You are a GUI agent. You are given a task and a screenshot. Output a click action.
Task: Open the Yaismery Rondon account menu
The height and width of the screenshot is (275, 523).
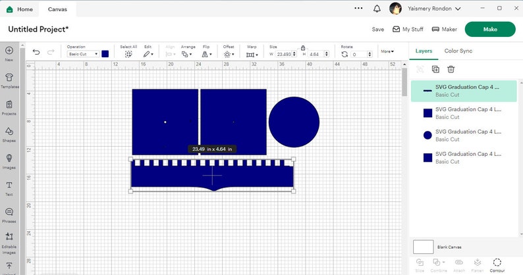pos(434,9)
